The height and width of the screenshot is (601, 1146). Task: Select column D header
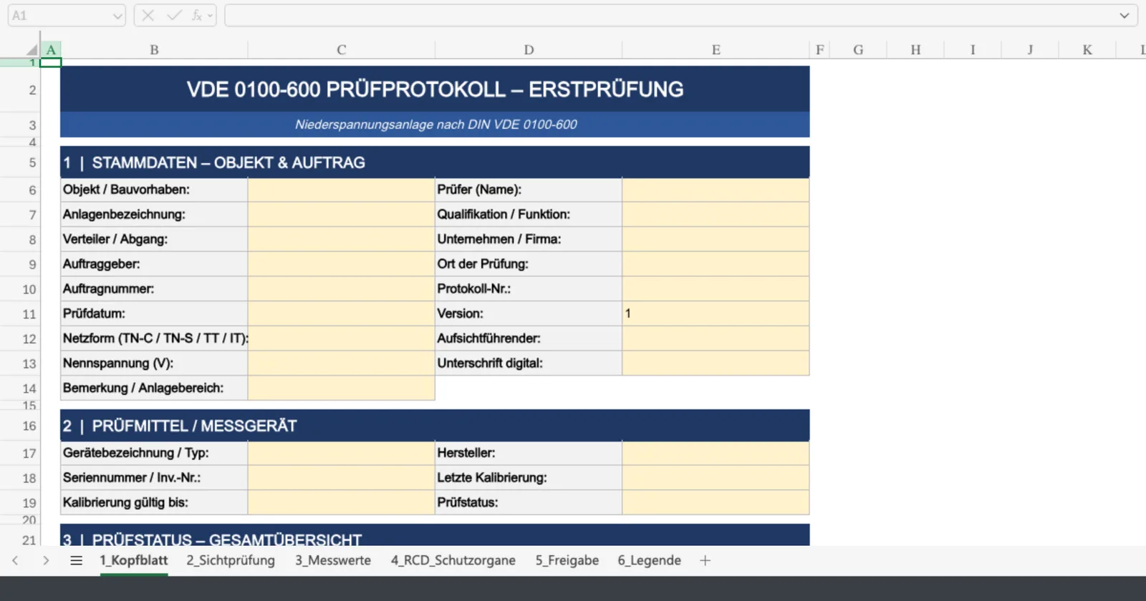point(529,49)
